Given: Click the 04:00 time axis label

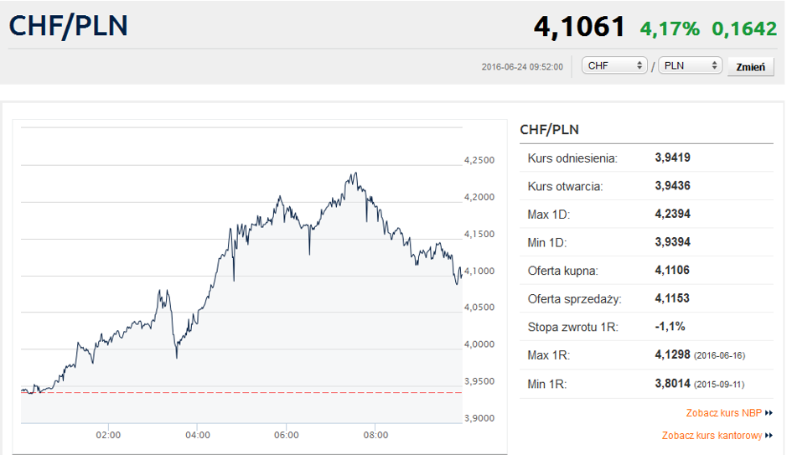Looking at the screenshot, I should pyautogui.click(x=198, y=435).
